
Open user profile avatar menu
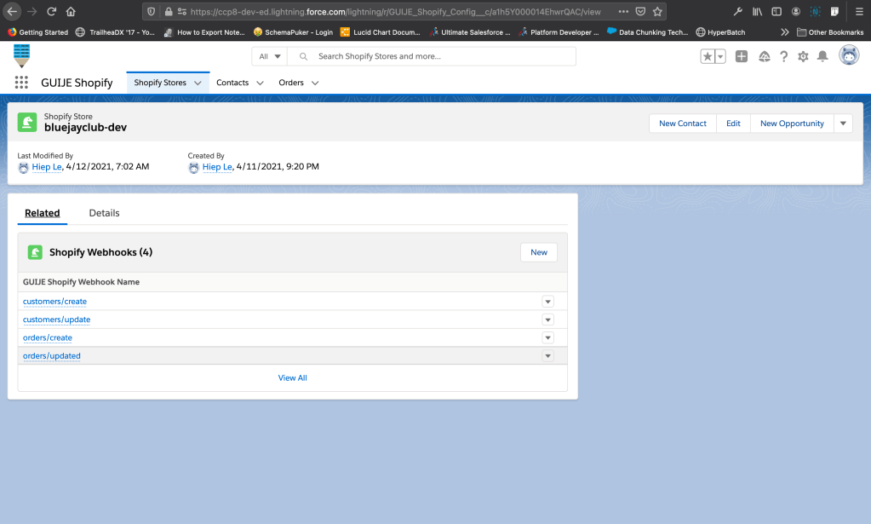pyautogui.click(x=848, y=55)
